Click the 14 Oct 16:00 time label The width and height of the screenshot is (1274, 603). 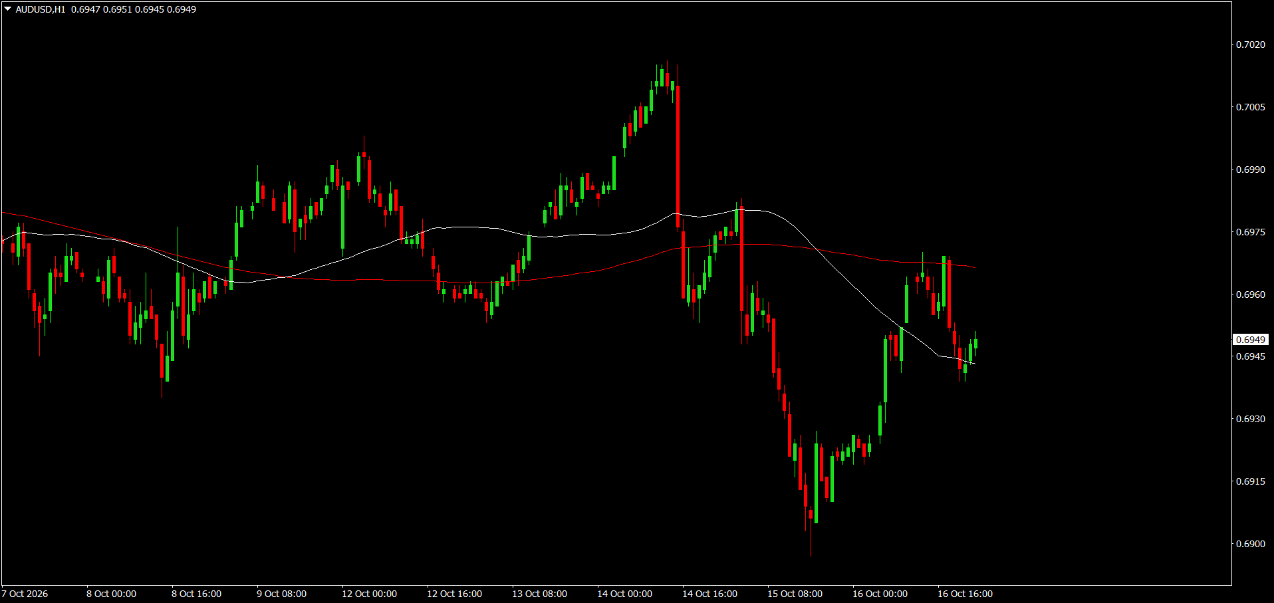(709, 594)
